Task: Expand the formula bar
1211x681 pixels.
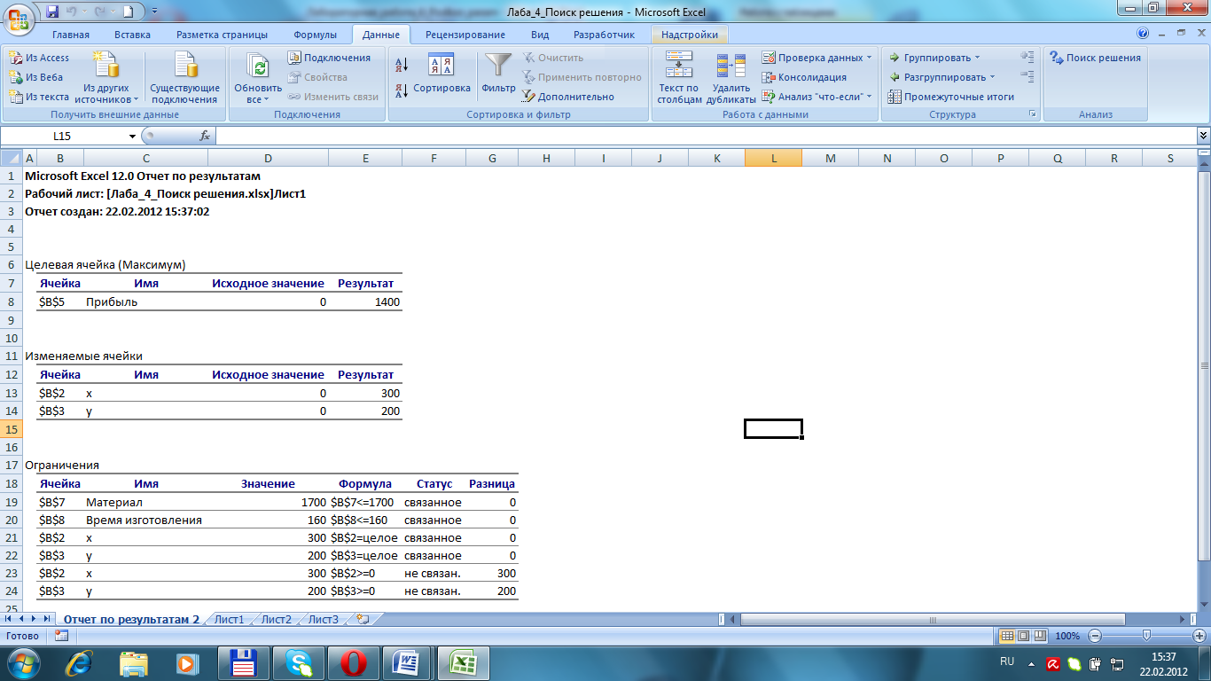Action: click(1203, 136)
